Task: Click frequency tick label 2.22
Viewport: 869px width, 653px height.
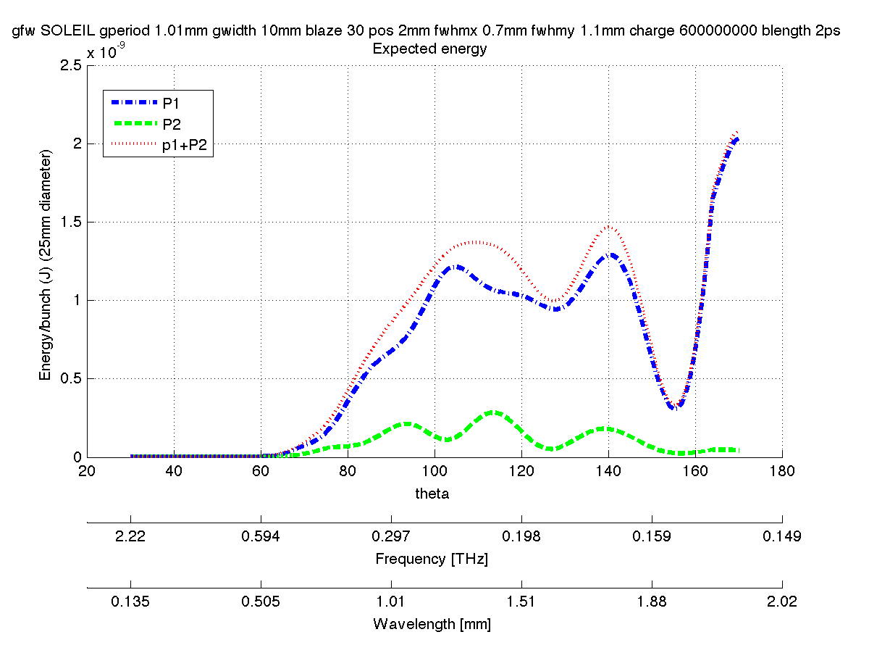Action: [x=130, y=537]
